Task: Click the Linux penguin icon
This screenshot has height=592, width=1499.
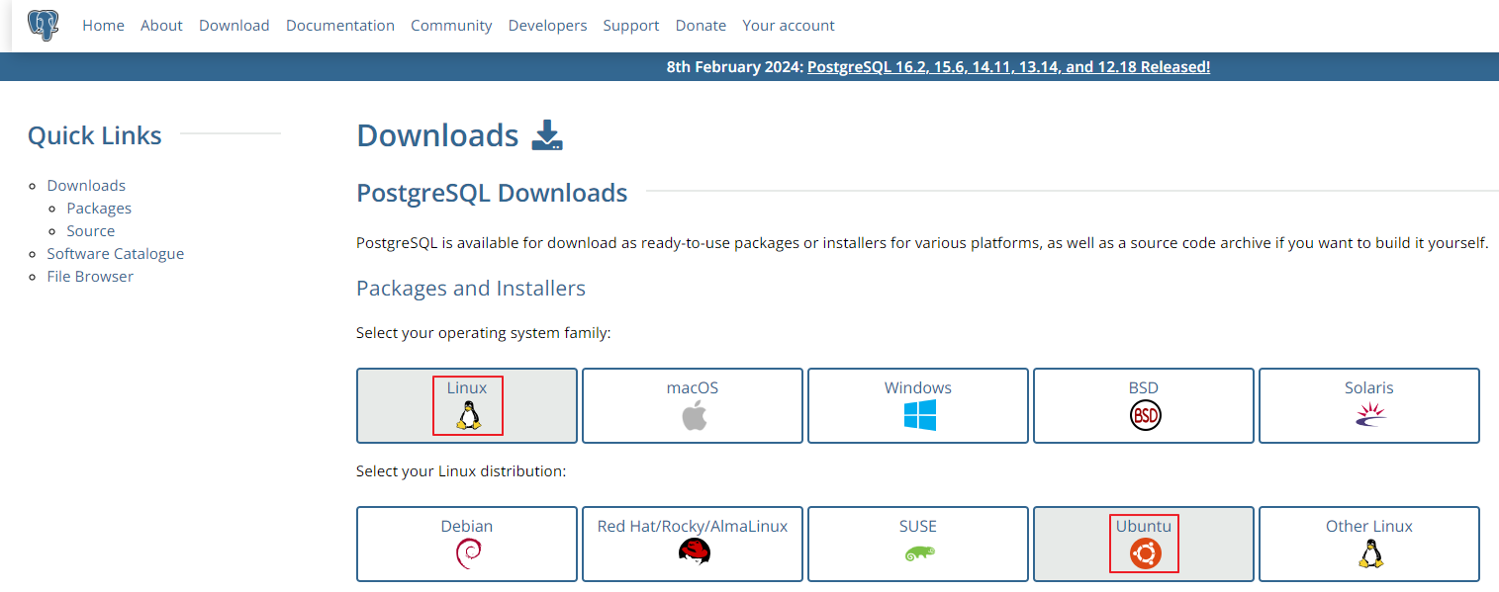Action: (x=468, y=415)
